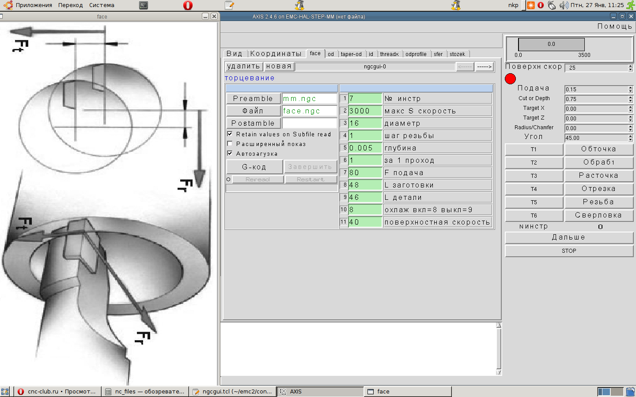Click the Угол spinbox down arrow
The height and width of the screenshot is (397, 636).
click(x=630, y=140)
